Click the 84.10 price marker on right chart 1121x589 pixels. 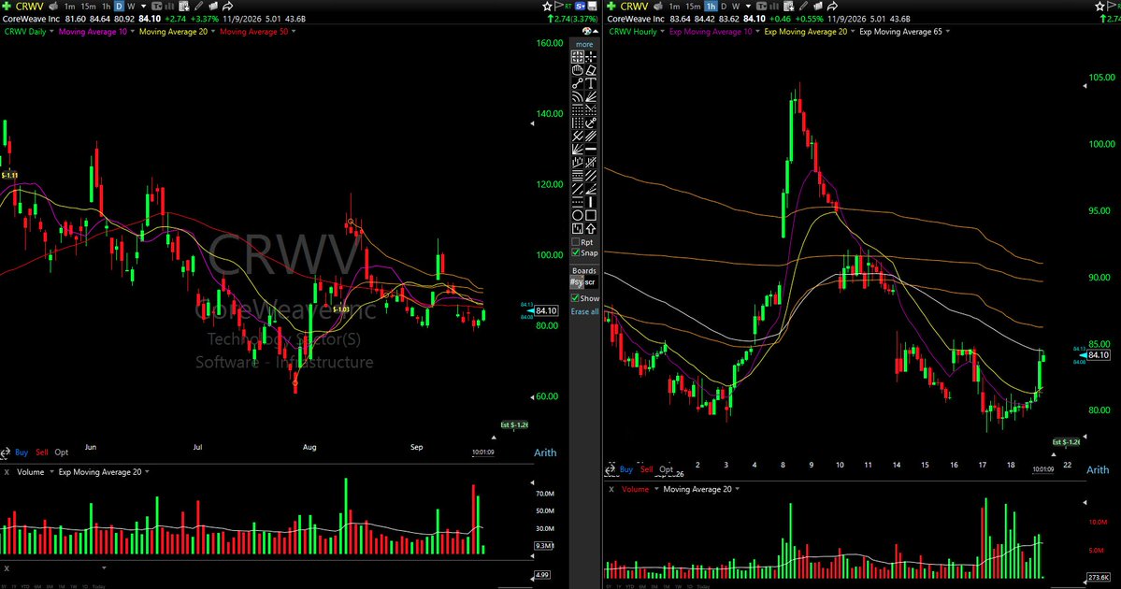pyautogui.click(x=1098, y=355)
